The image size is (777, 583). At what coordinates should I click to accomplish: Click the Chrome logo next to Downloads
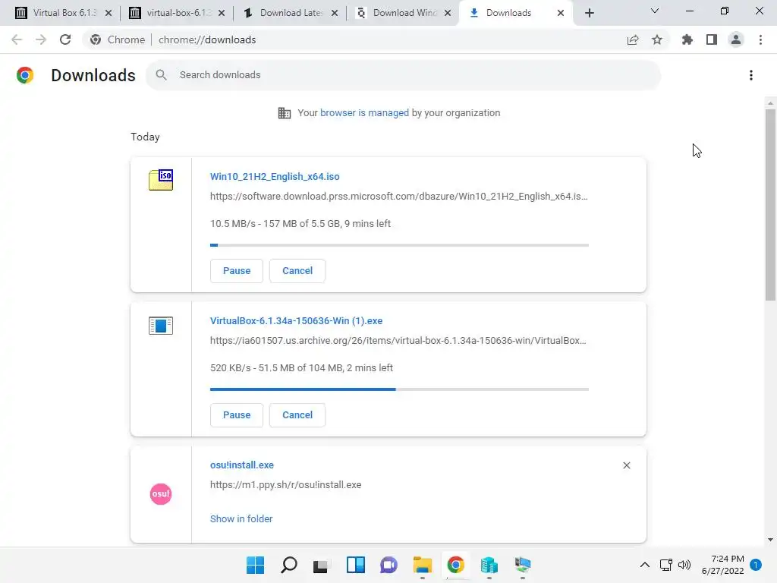click(x=25, y=75)
